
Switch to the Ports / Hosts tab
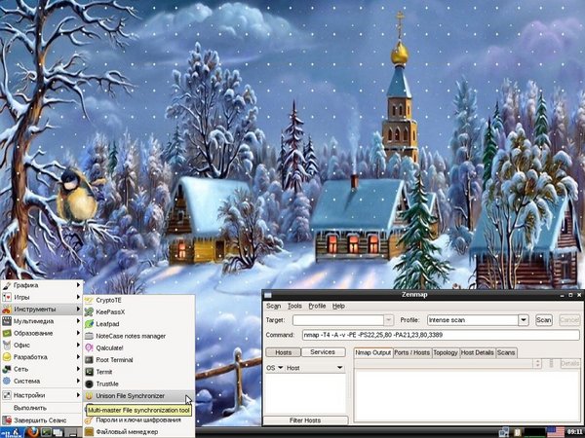click(x=411, y=352)
